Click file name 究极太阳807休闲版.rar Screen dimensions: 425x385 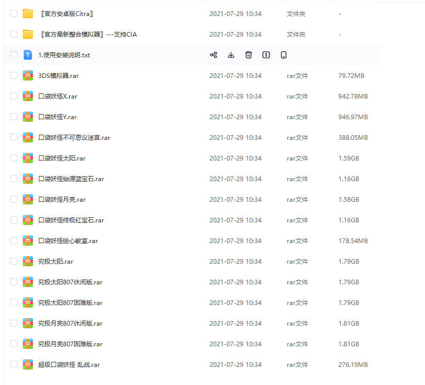point(70,282)
